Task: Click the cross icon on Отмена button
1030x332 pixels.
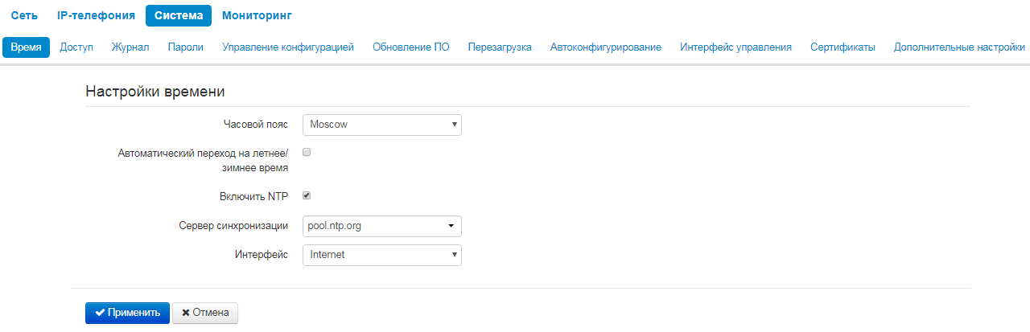Action: (x=186, y=313)
